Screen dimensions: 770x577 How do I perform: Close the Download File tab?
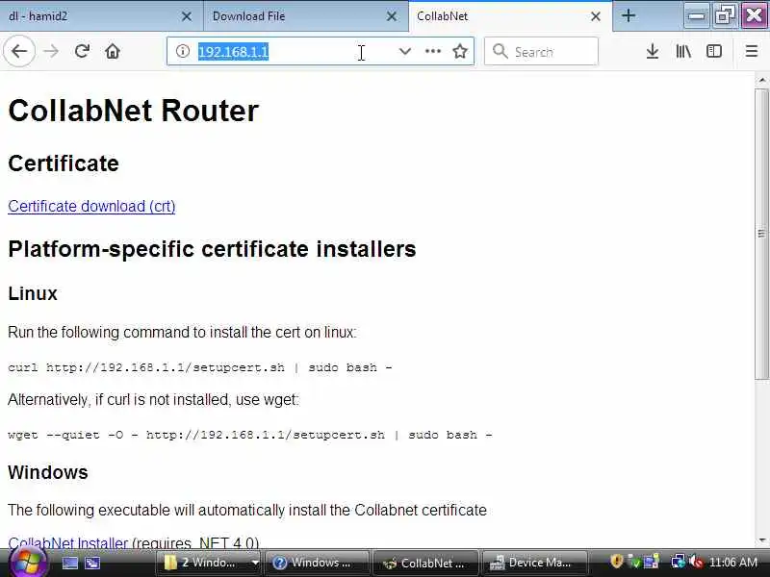click(392, 16)
